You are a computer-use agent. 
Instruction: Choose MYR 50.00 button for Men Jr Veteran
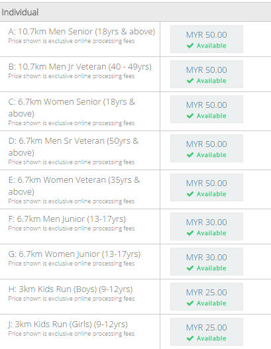tap(207, 74)
